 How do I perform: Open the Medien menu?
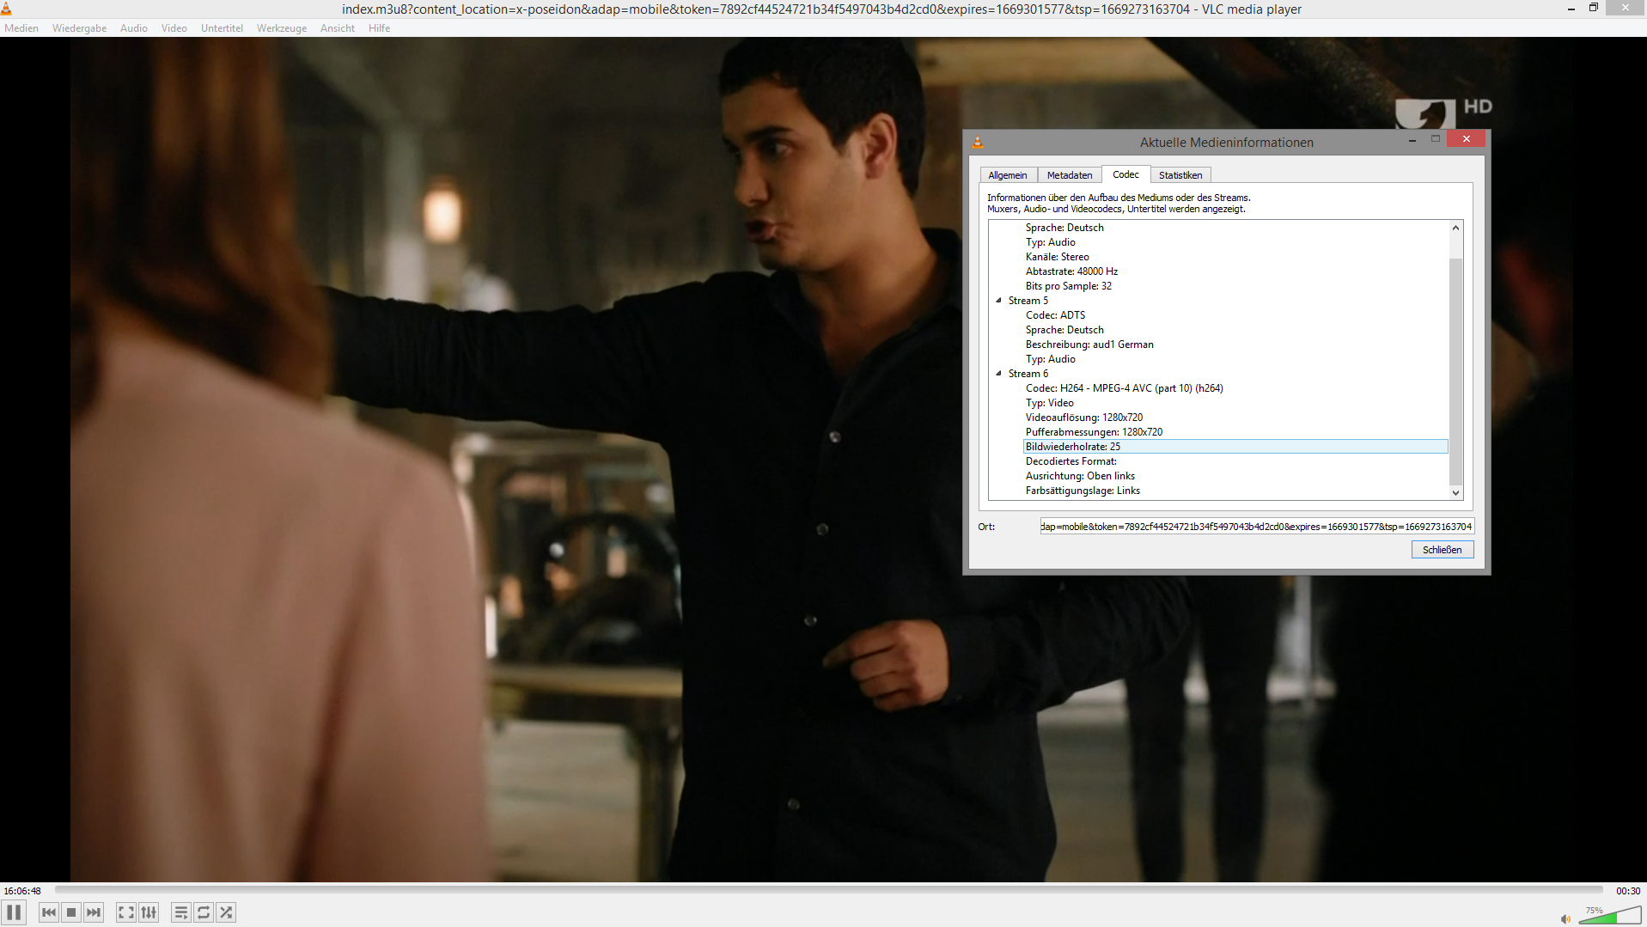21,28
